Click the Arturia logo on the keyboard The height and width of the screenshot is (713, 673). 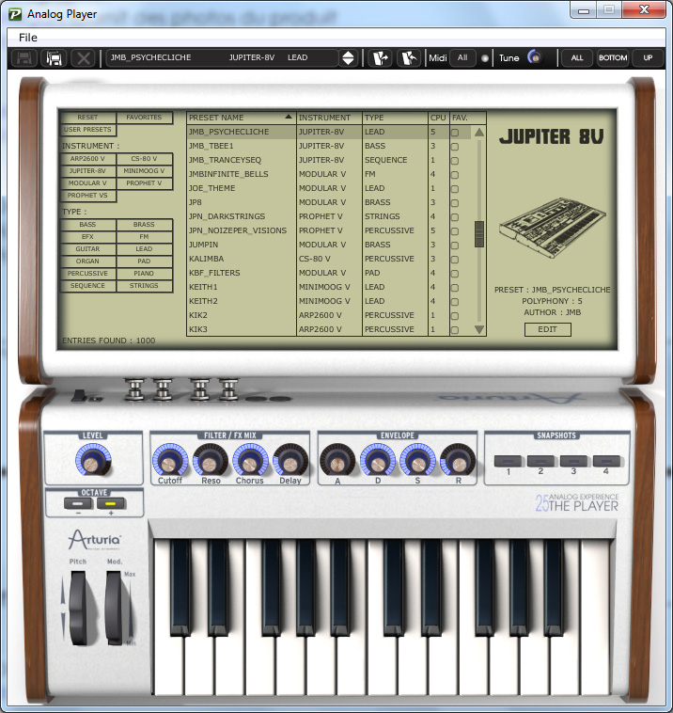(95, 539)
